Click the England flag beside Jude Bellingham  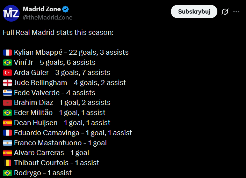click(x=7, y=83)
